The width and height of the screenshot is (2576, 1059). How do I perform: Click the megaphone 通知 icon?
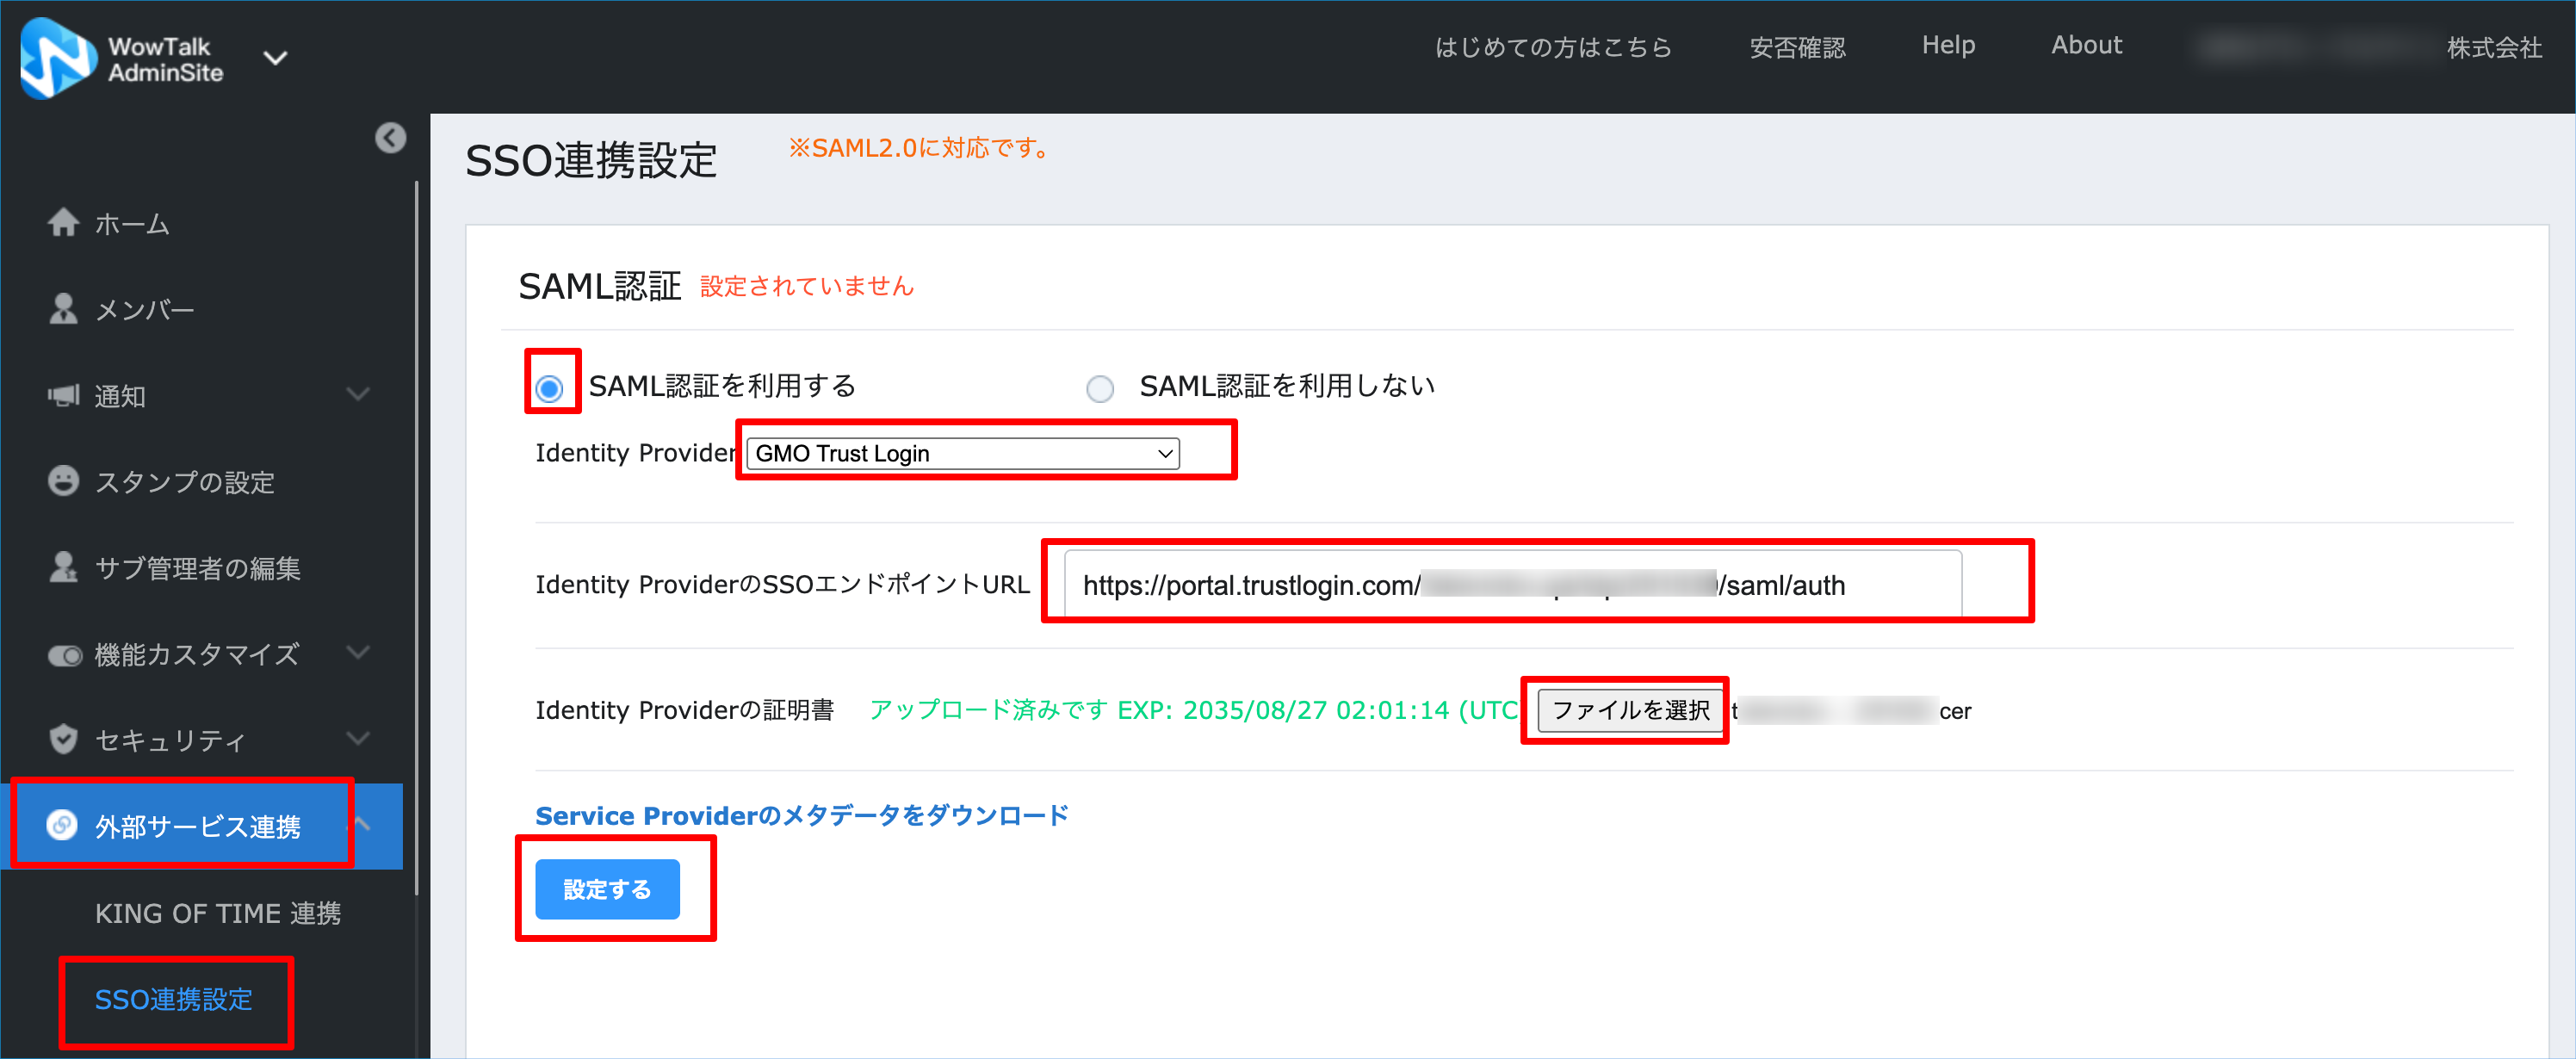(x=63, y=395)
